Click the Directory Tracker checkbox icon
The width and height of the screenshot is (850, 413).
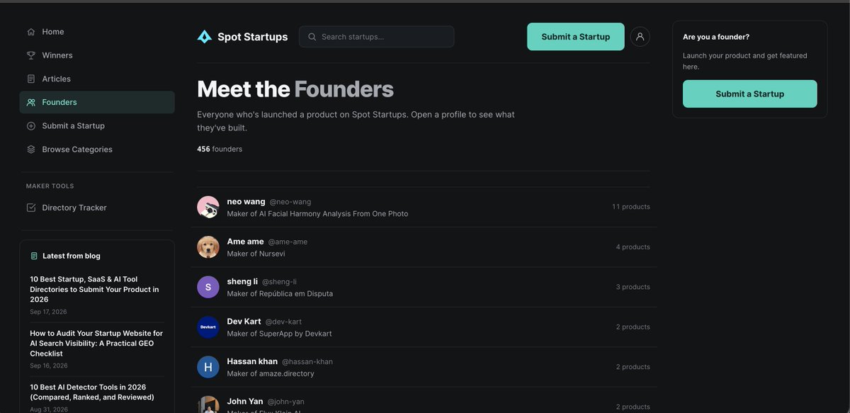[x=31, y=208]
